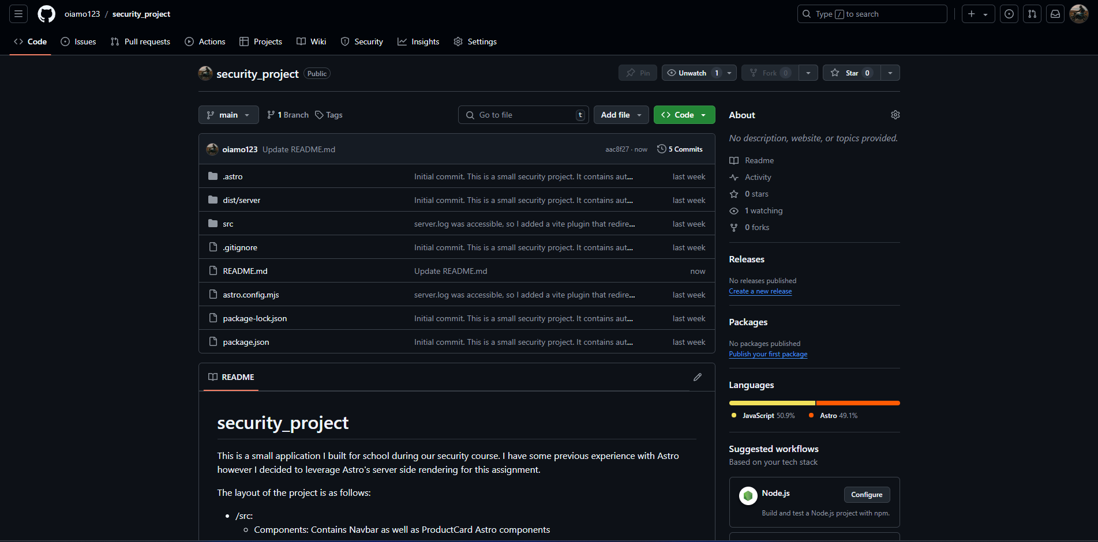Toggle Unwatch for repository notifications
Image resolution: width=1098 pixels, height=542 pixels.
(x=692, y=73)
